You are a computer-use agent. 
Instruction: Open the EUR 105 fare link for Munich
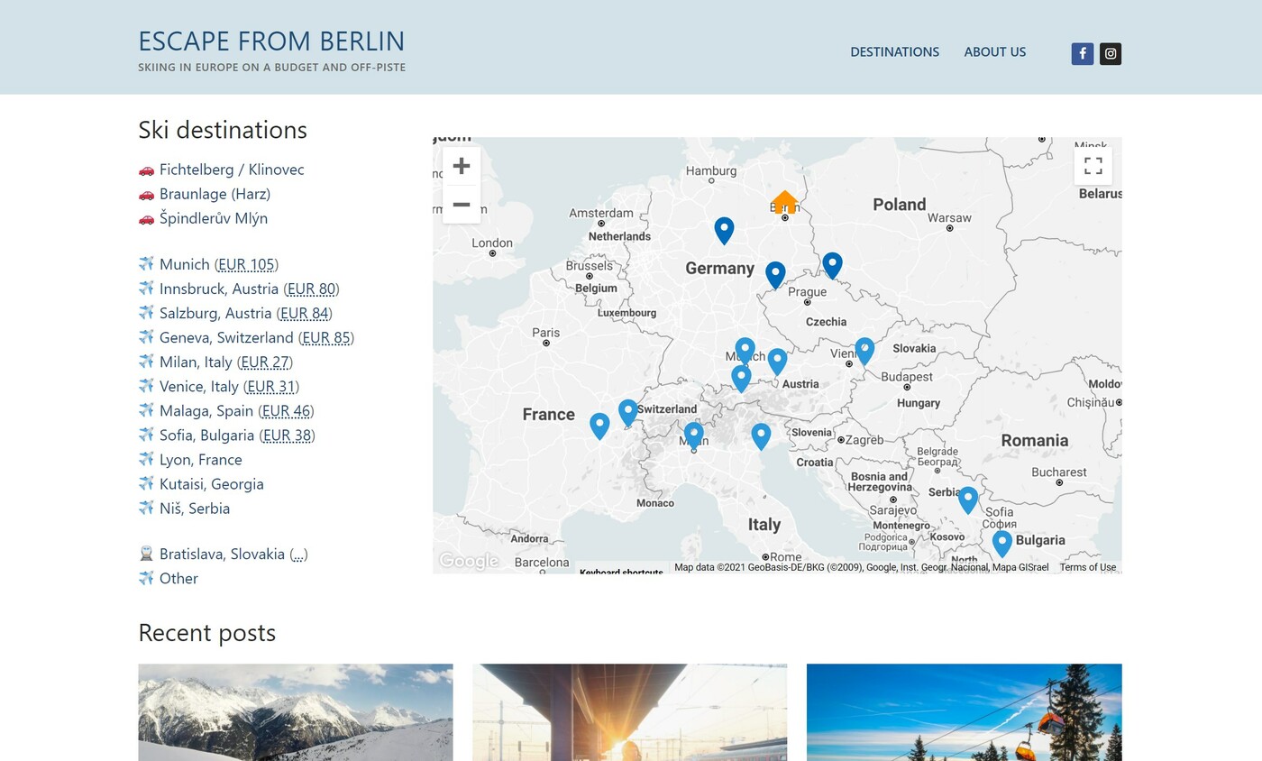pyautogui.click(x=246, y=264)
